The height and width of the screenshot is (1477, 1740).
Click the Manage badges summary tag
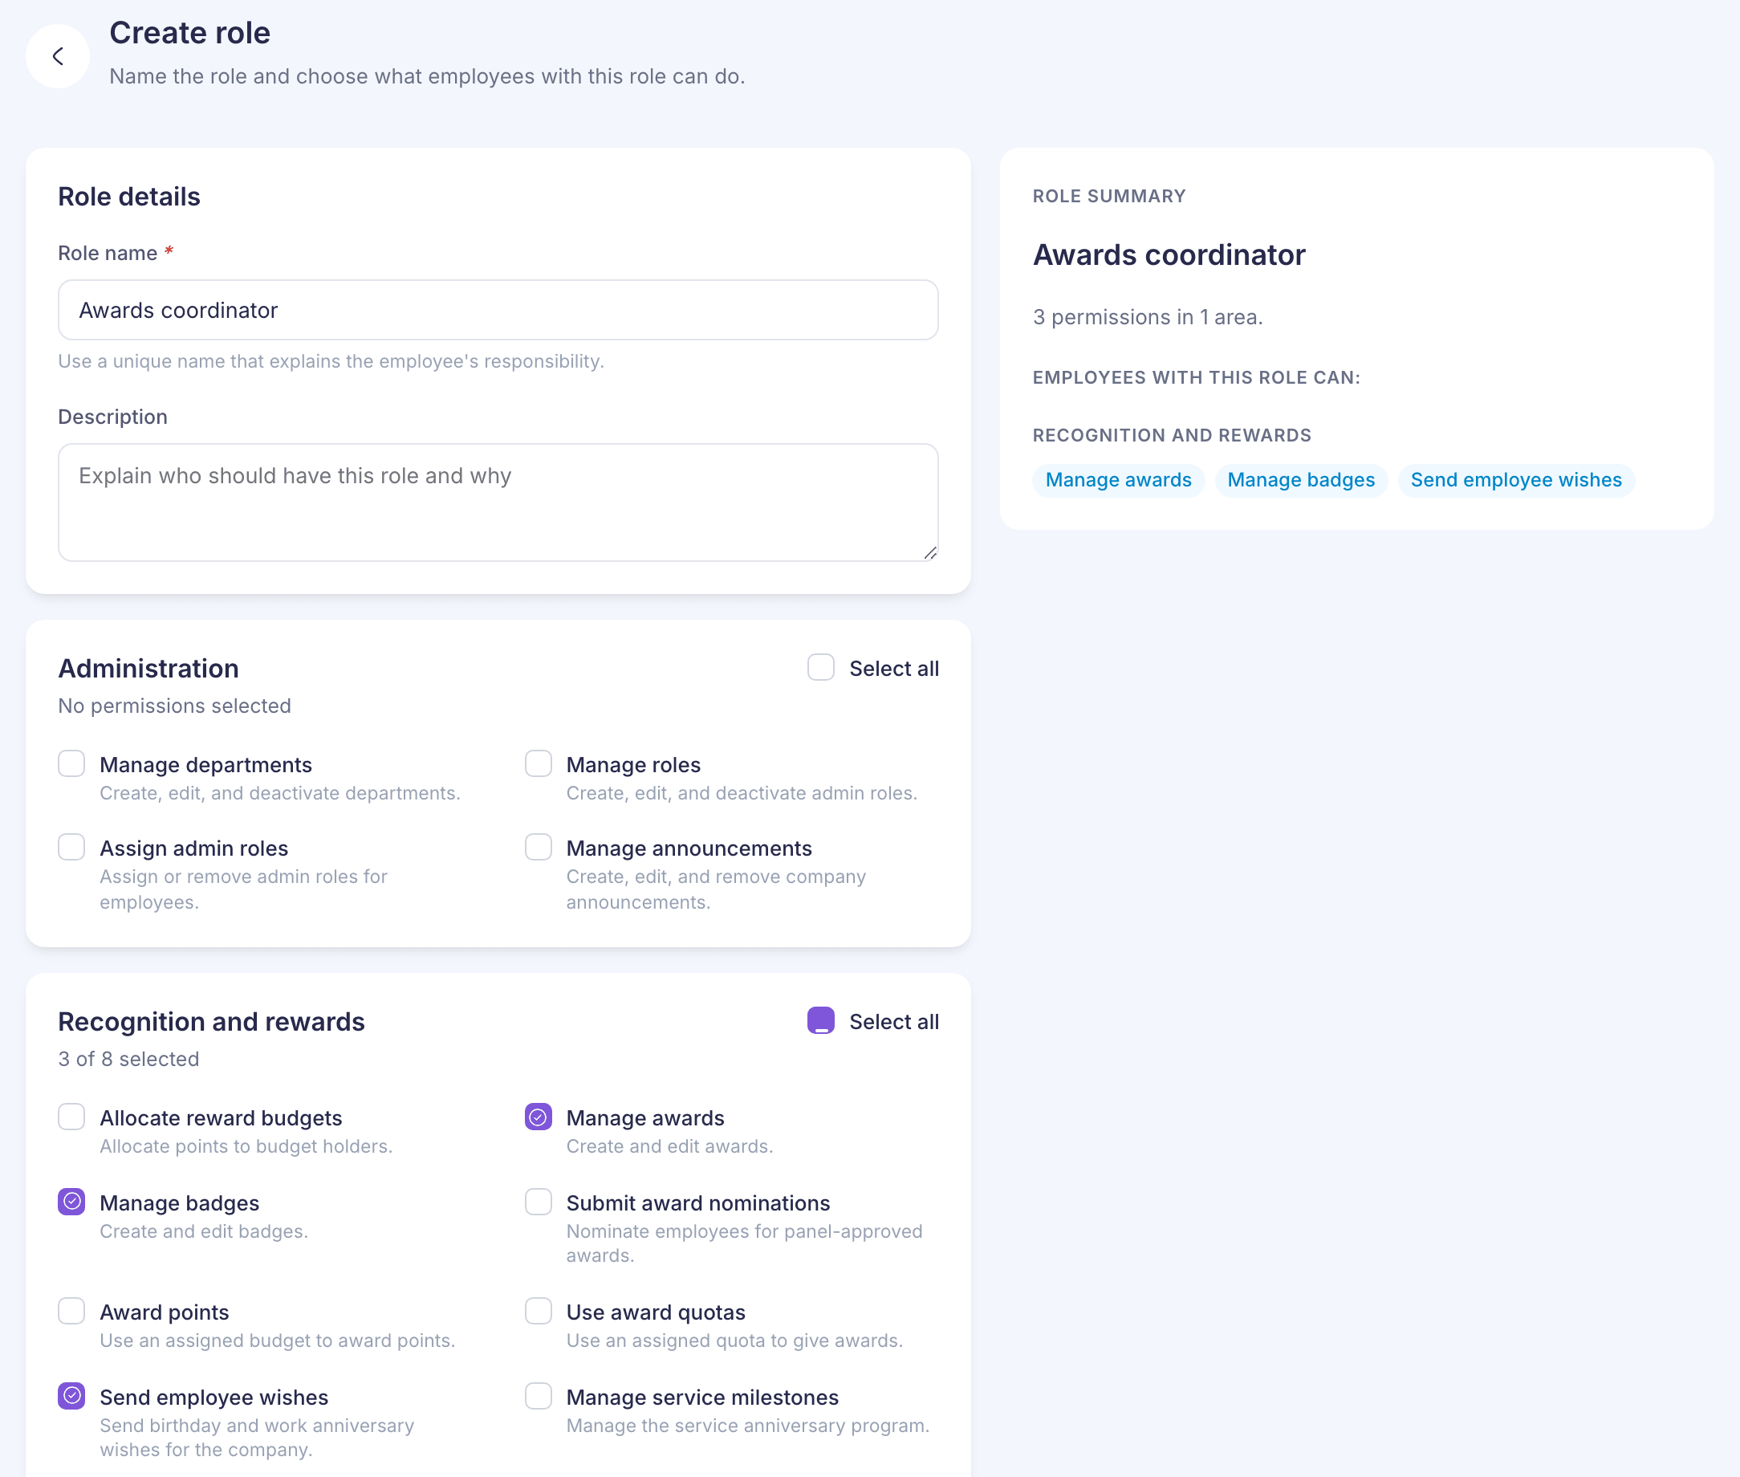pos(1301,480)
